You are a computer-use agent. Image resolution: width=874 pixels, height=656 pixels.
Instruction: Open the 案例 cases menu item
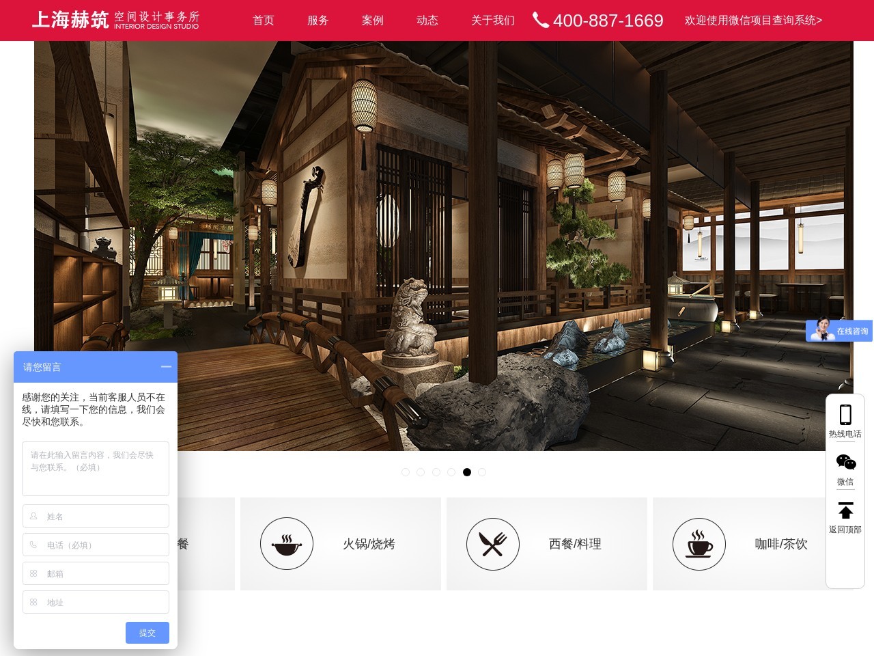pos(373,20)
